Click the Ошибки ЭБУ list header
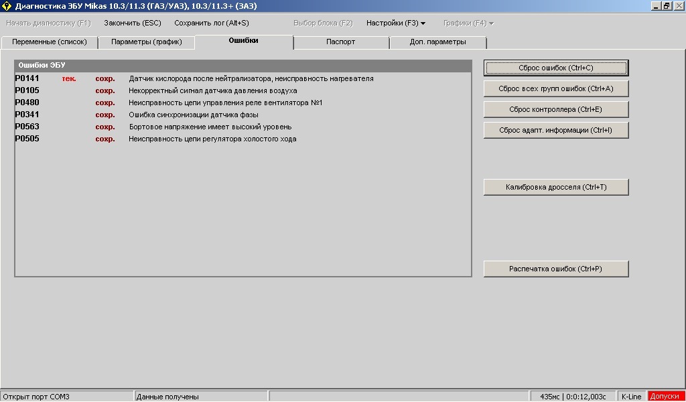686x402 pixels. point(243,66)
